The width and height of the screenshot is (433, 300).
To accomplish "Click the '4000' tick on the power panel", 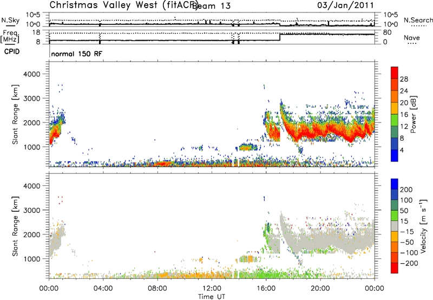I will (x=31, y=74).
